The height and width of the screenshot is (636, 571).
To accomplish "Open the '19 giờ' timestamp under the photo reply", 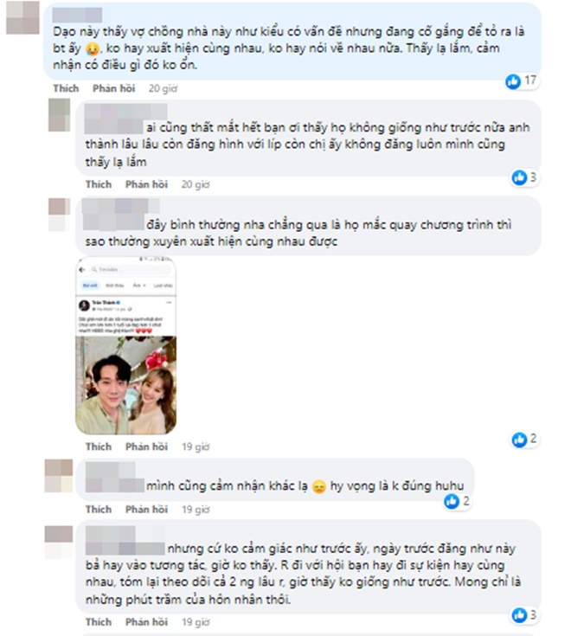I will tap(196, 446).
